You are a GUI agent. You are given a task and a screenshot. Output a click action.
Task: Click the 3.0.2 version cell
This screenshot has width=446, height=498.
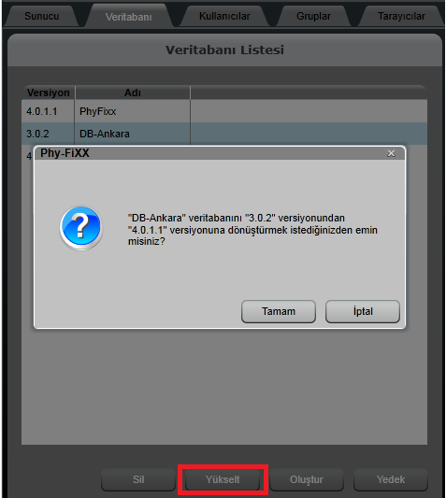click(x=37, y=134)
